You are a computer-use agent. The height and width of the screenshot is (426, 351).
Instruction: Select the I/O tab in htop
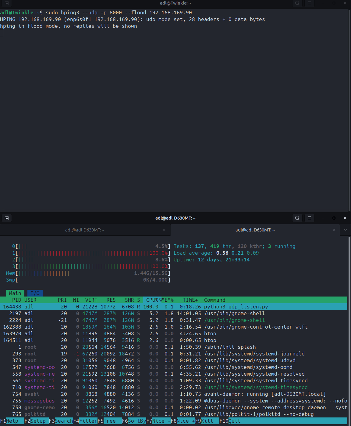click(35, 293)
